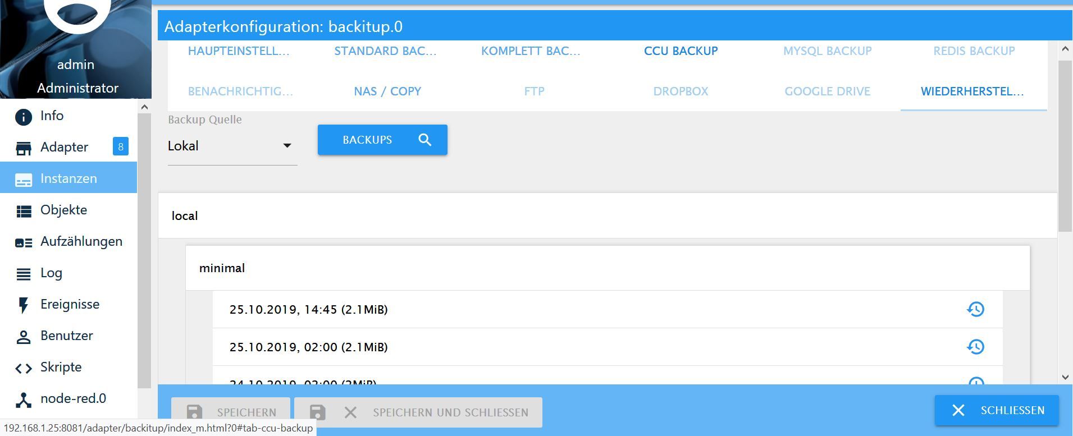Click the Info icon in sidebar

23,117
